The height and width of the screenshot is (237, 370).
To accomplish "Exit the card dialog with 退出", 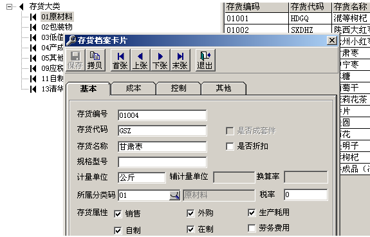I will point(205,60).
